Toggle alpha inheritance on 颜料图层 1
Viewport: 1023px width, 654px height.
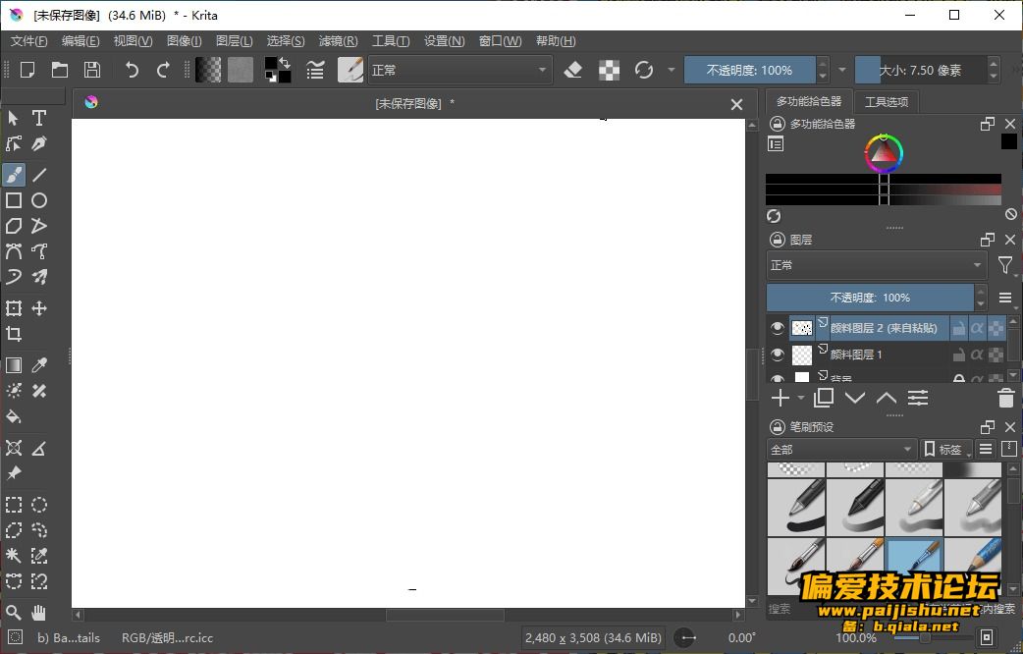click(977, 354)
